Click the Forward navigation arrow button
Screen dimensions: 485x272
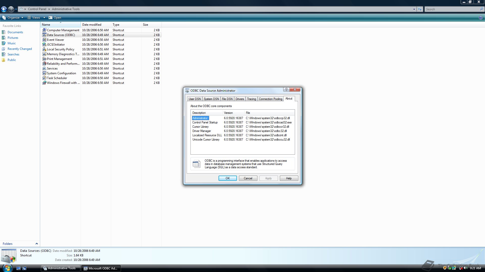[x=11, y=9]
